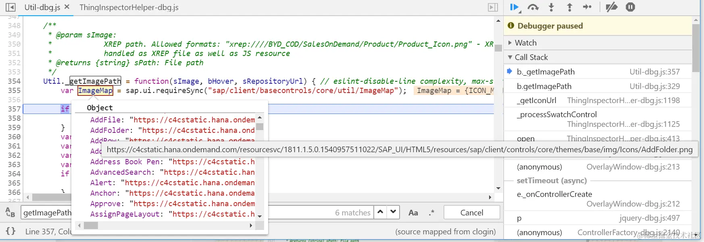Select p frame at jquery-dbg.js:497
Screen dimensions: 704x242
(598, 218)
